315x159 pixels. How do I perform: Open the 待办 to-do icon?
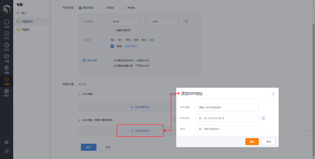pyautogui.click(x=6, y=35)
